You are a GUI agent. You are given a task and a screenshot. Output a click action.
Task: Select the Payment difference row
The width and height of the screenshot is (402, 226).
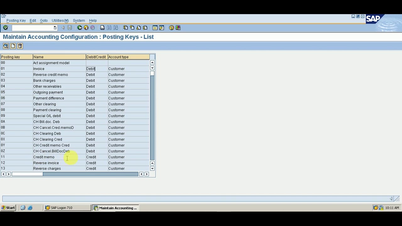[x=75, y=98]
